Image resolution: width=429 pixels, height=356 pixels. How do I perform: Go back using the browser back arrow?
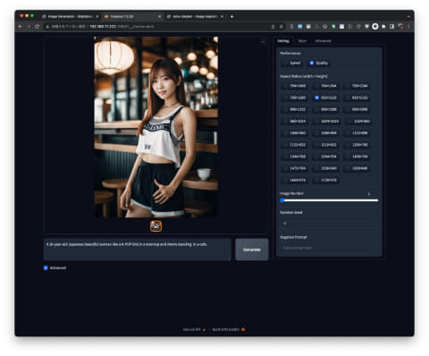(x=21, y=27)
